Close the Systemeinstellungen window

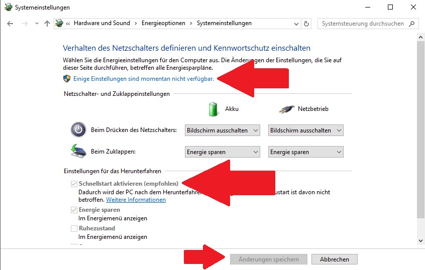click(x=413, y=8)
